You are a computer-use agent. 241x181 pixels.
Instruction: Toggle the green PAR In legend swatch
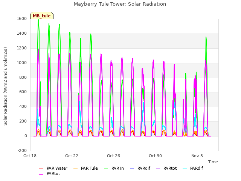click(x=106, y=169)
